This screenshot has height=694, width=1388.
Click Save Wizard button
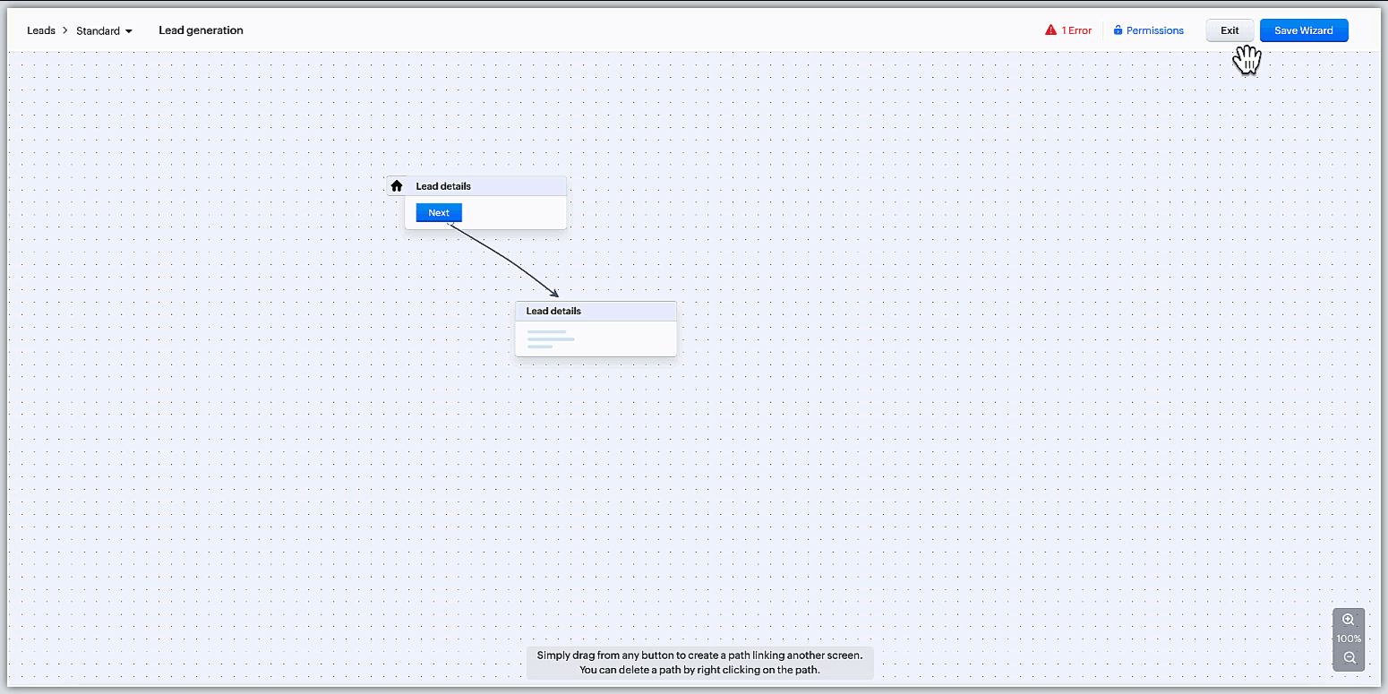[1303, 30]
